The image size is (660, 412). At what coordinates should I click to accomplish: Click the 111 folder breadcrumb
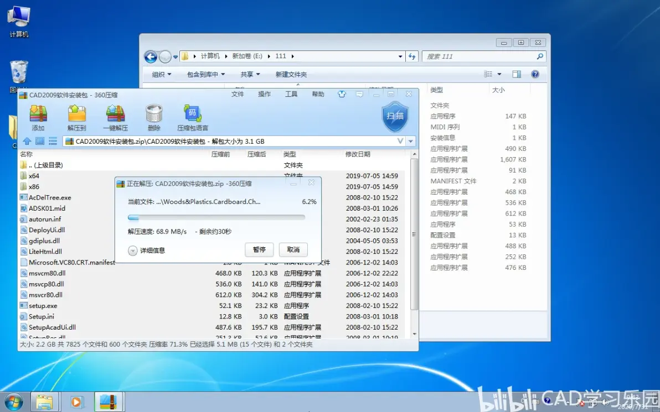[281, 56]
